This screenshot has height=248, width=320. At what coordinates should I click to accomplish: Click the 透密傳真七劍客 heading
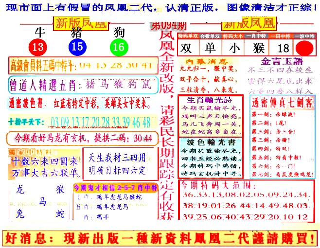(x=282, y=103)
